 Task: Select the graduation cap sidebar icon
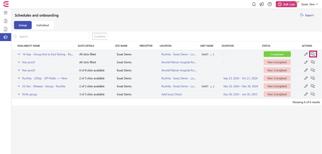[6, 37]
